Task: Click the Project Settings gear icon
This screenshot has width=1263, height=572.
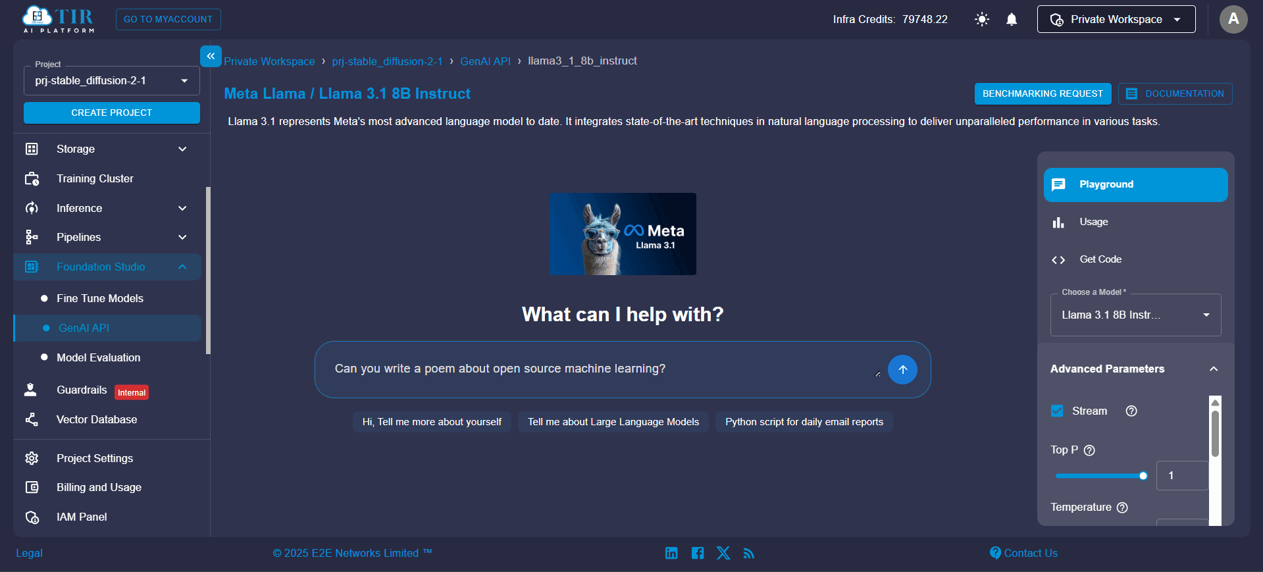Action: tap(32, 458)
